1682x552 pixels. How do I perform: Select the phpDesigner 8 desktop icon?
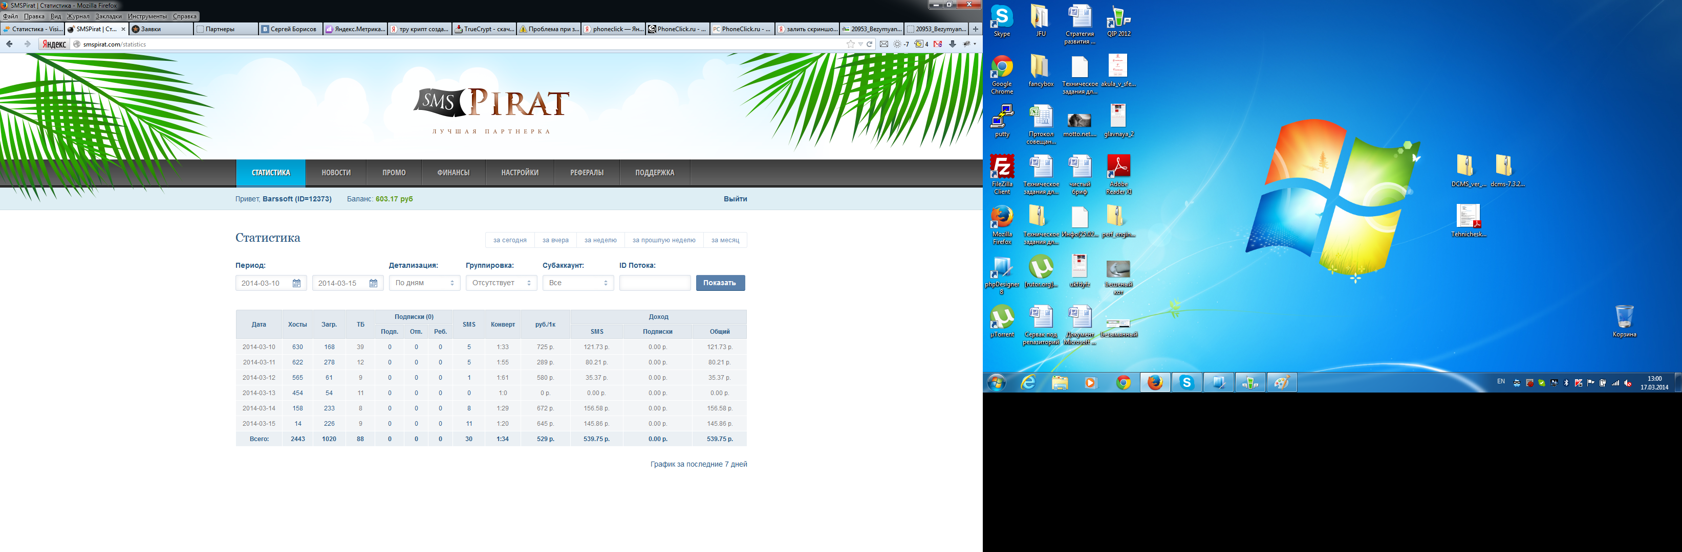1002,275
